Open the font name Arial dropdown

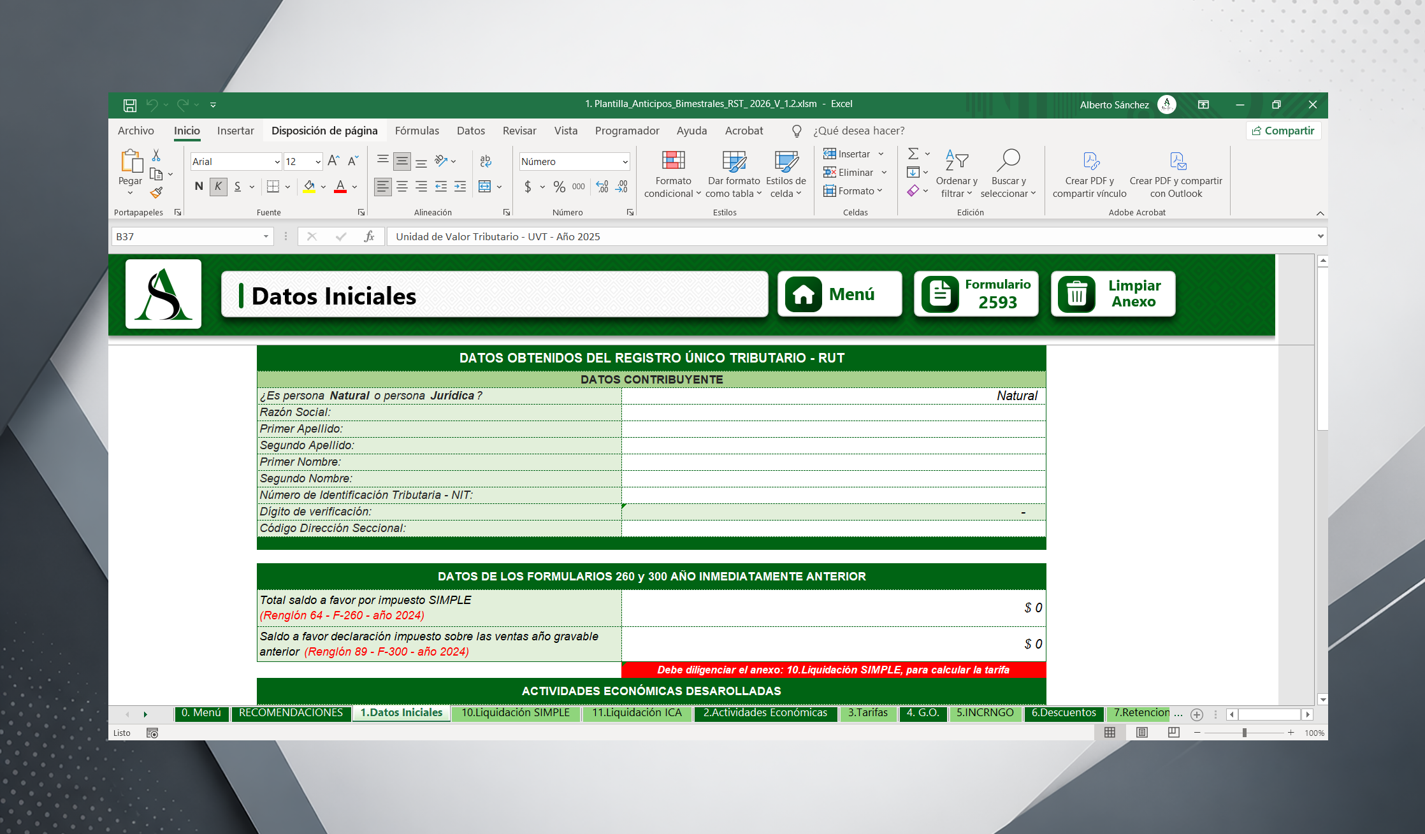point(277,162)
